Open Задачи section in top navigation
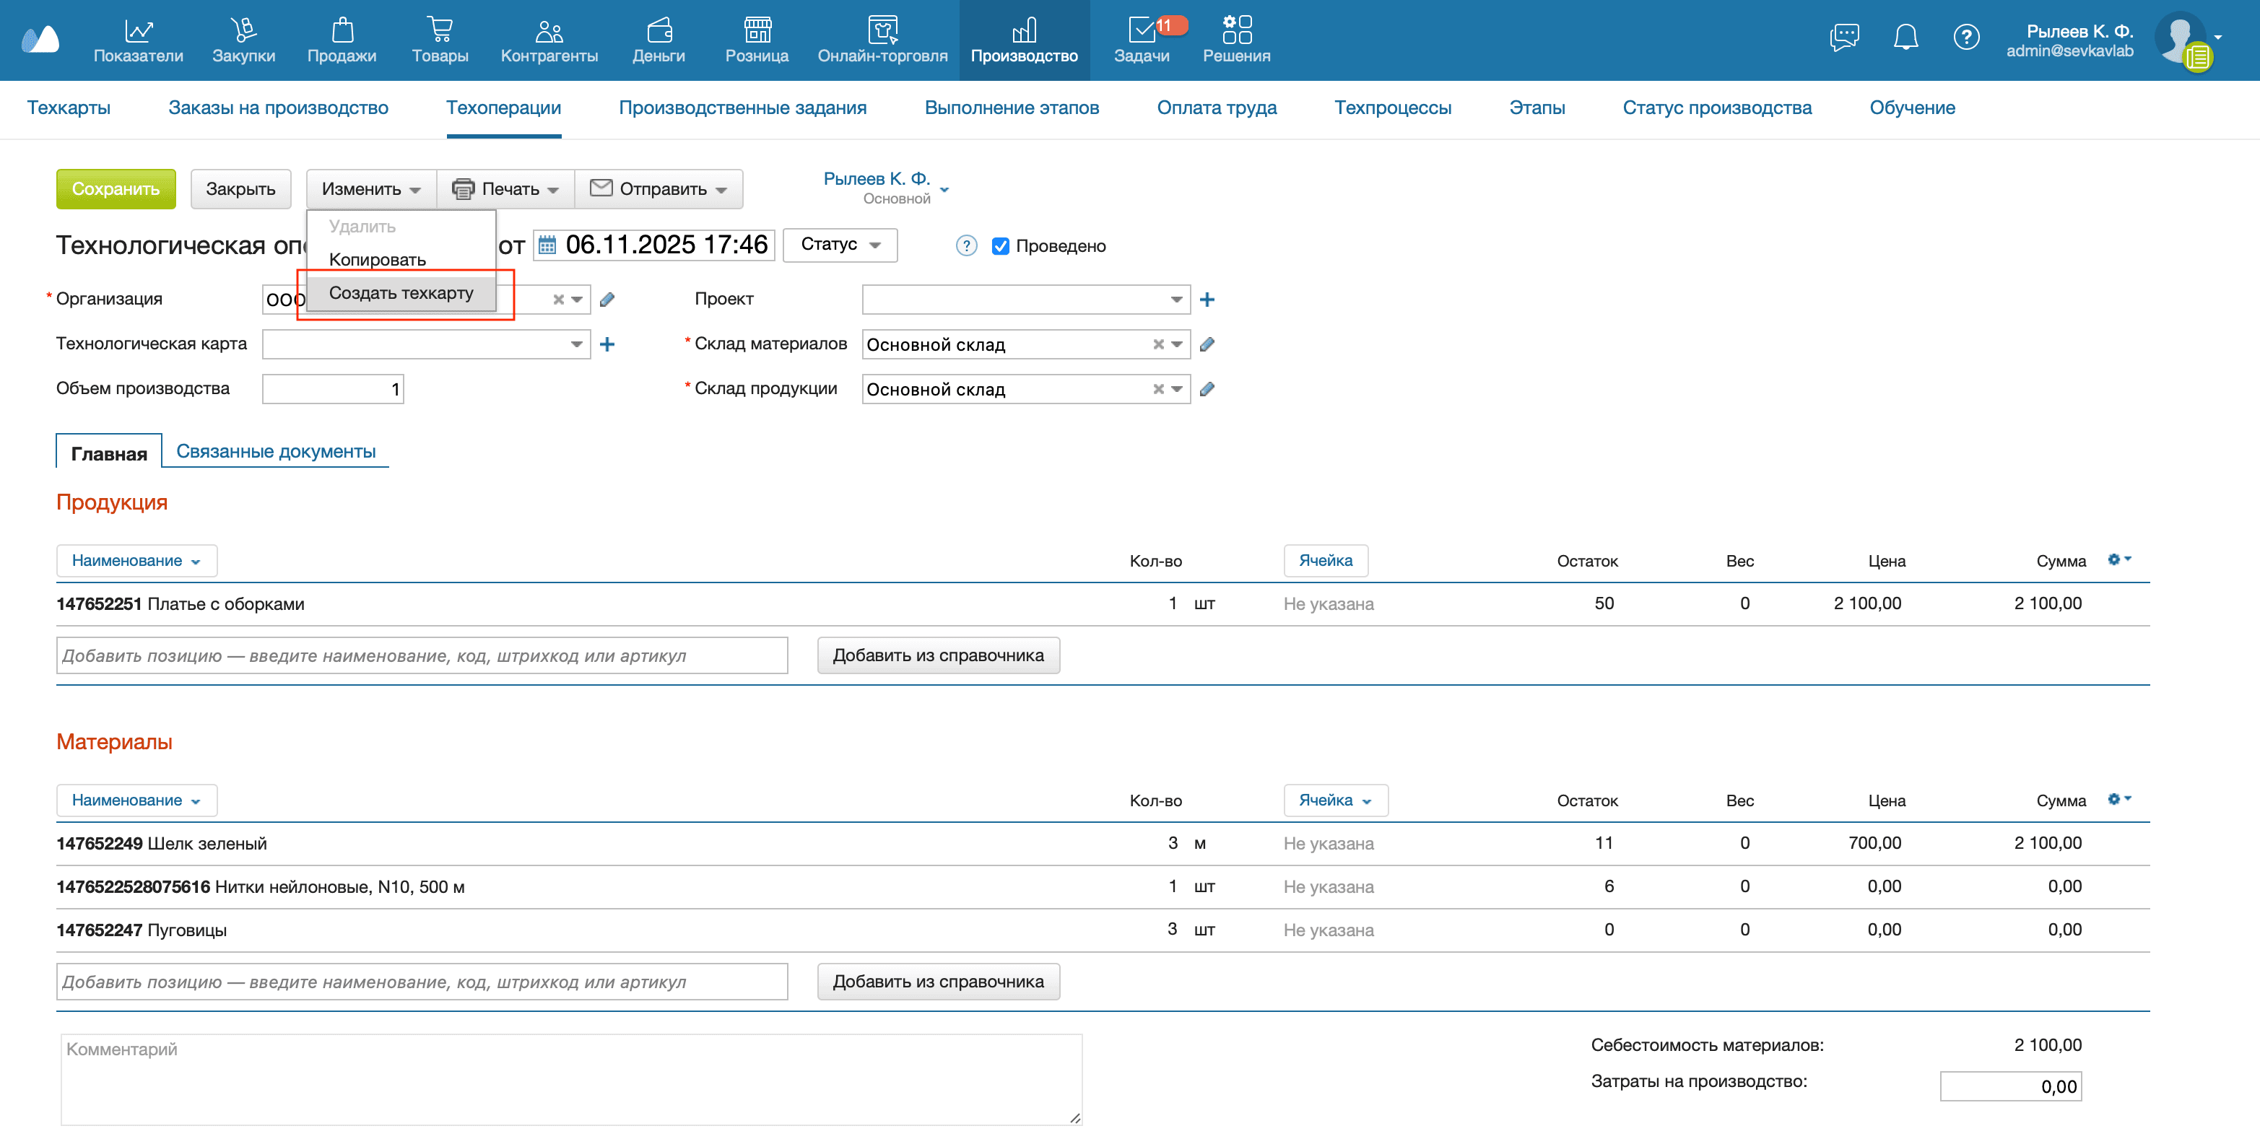Image resolution: width=2260 pixels, height=1139 pixels. pyautogui.click(x=1141, y=40)
